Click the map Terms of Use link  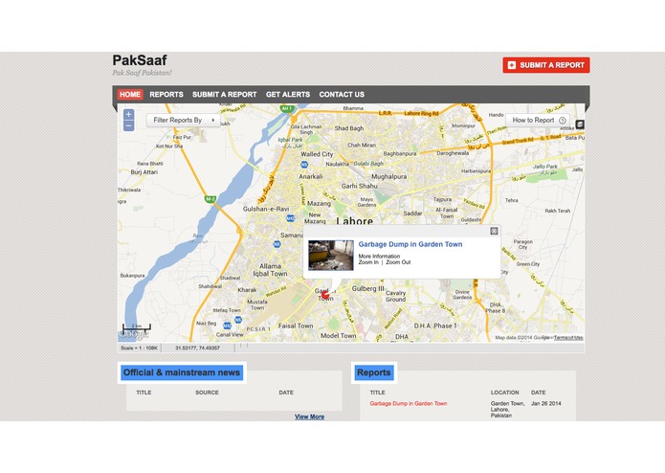(x=568, y=338)
